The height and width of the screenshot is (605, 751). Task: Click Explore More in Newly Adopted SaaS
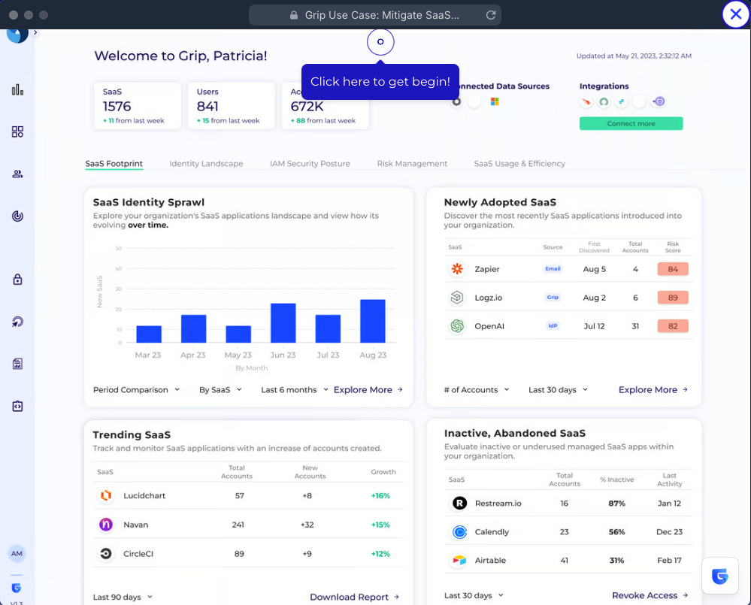coord(653,389)
